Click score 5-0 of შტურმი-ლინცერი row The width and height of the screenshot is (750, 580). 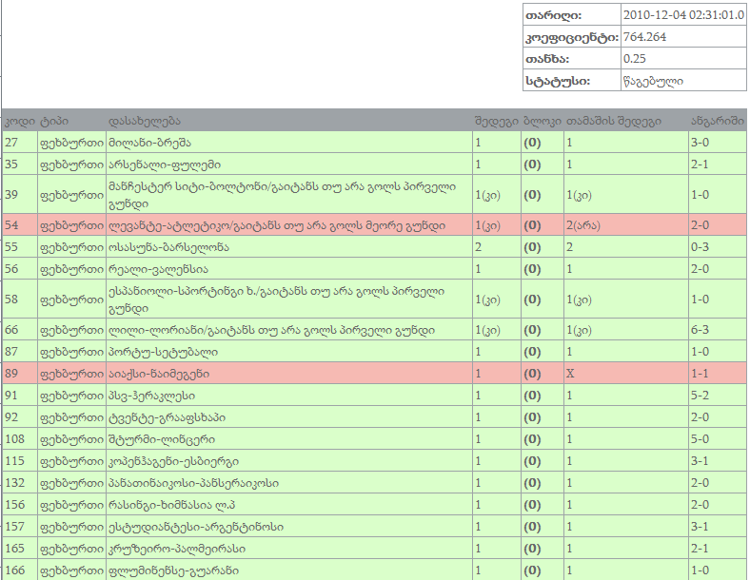click(x=700, y=439)
